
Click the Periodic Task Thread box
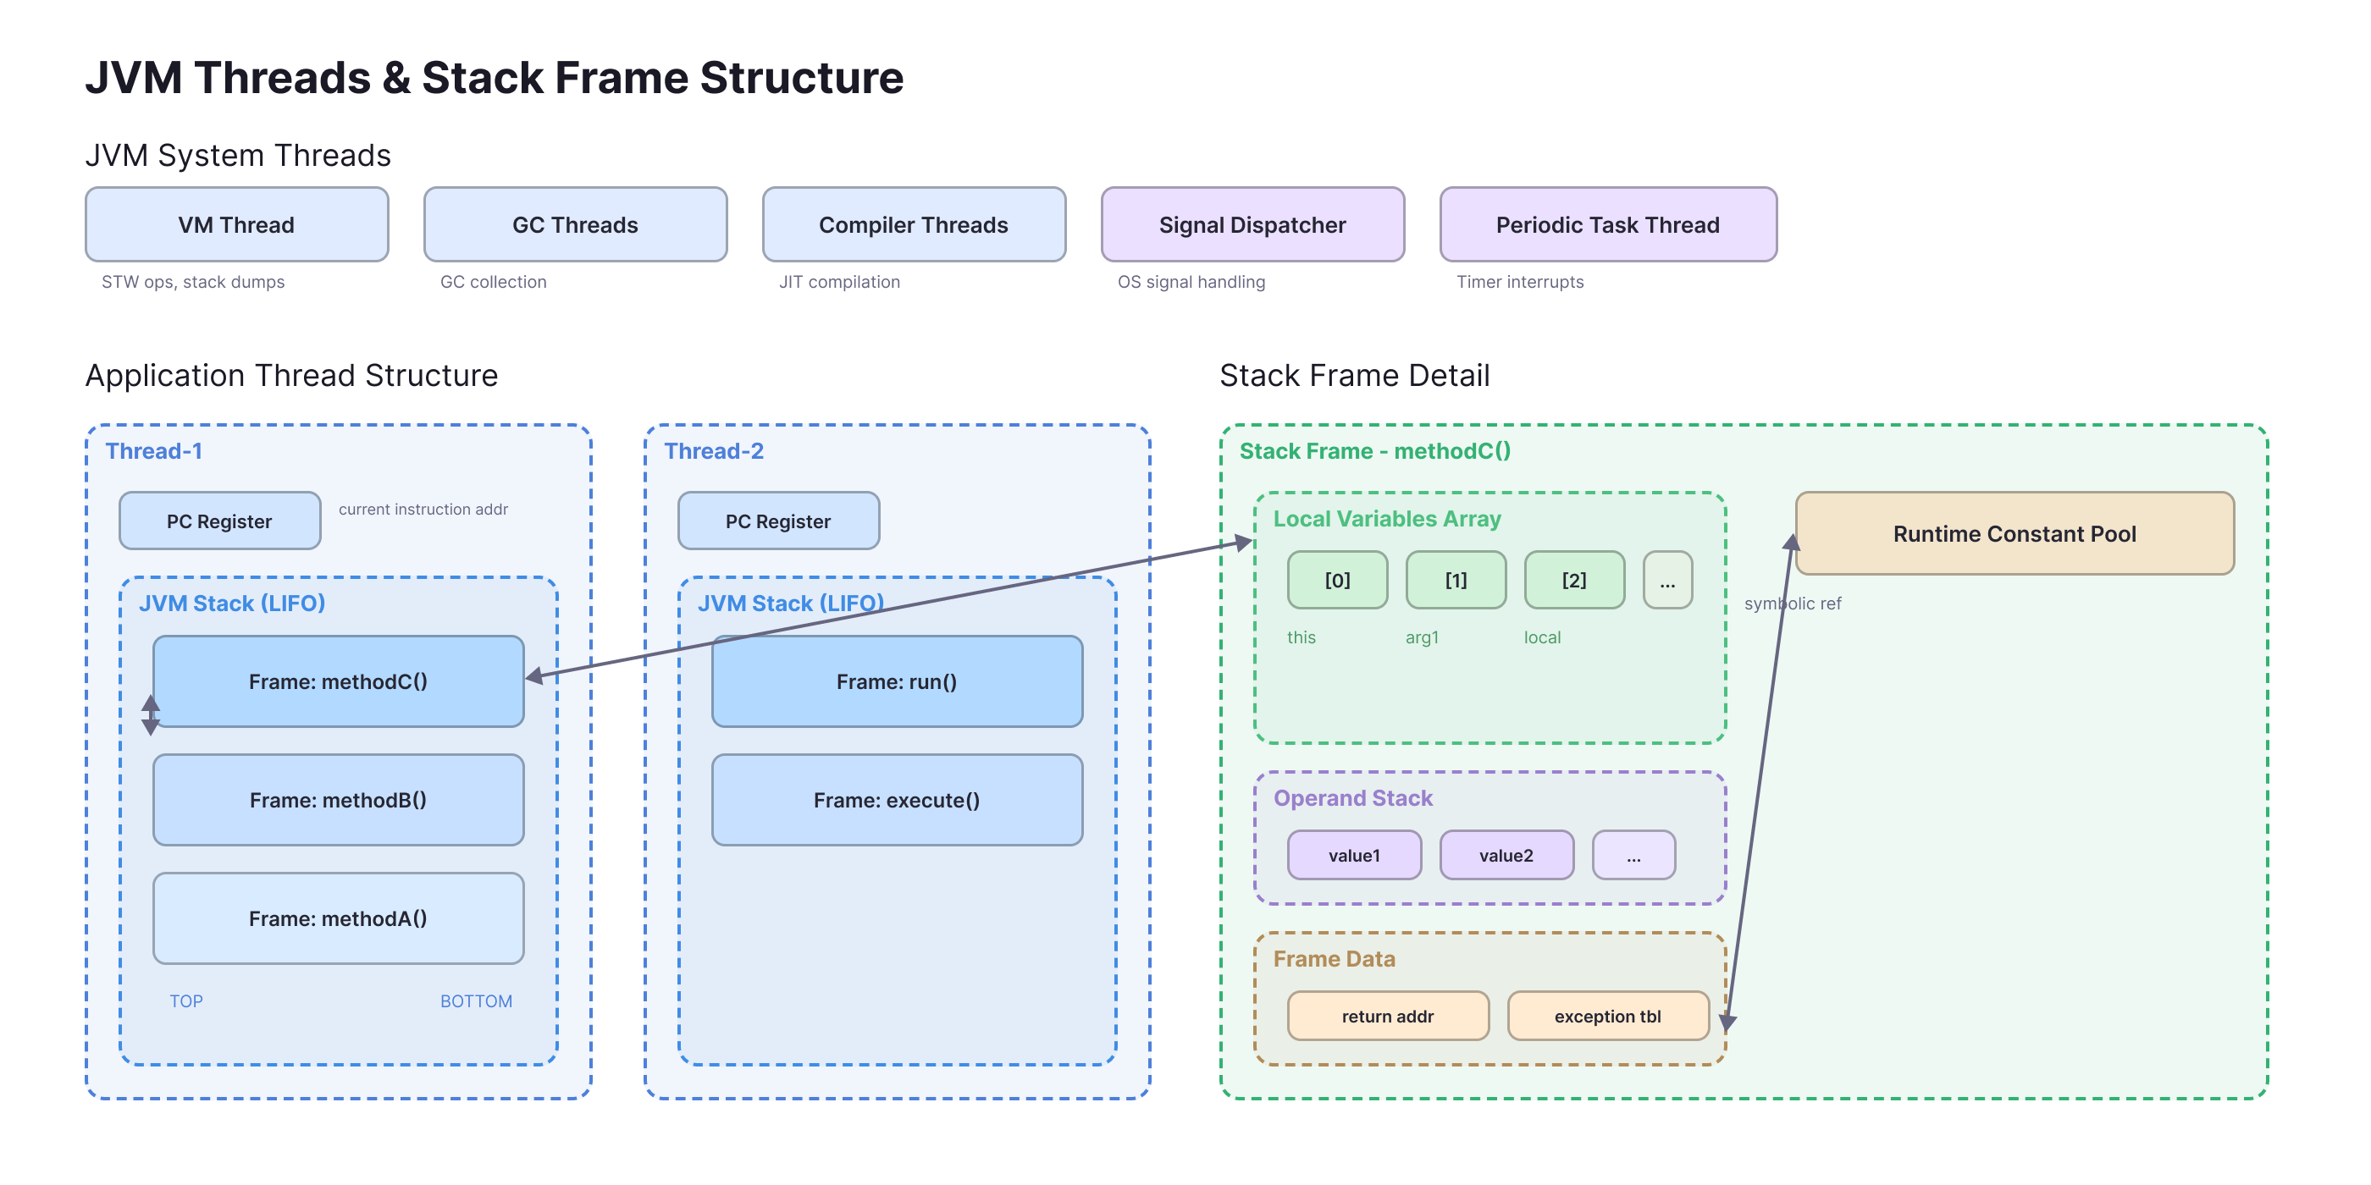(x=1608, y=224)
